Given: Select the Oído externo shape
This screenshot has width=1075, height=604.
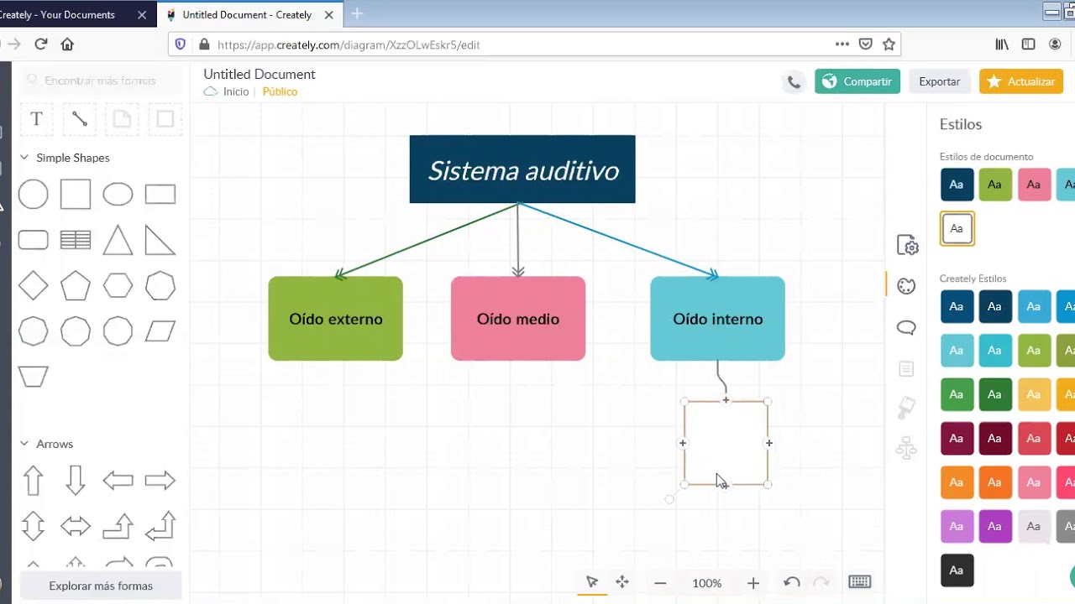Looking at the screenshot, I should 336,319.
